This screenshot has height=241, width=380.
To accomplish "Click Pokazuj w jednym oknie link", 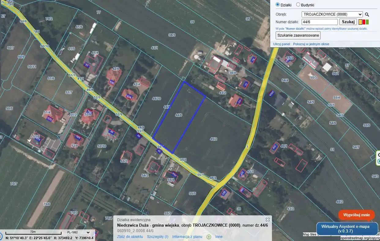I will (311, 44).
